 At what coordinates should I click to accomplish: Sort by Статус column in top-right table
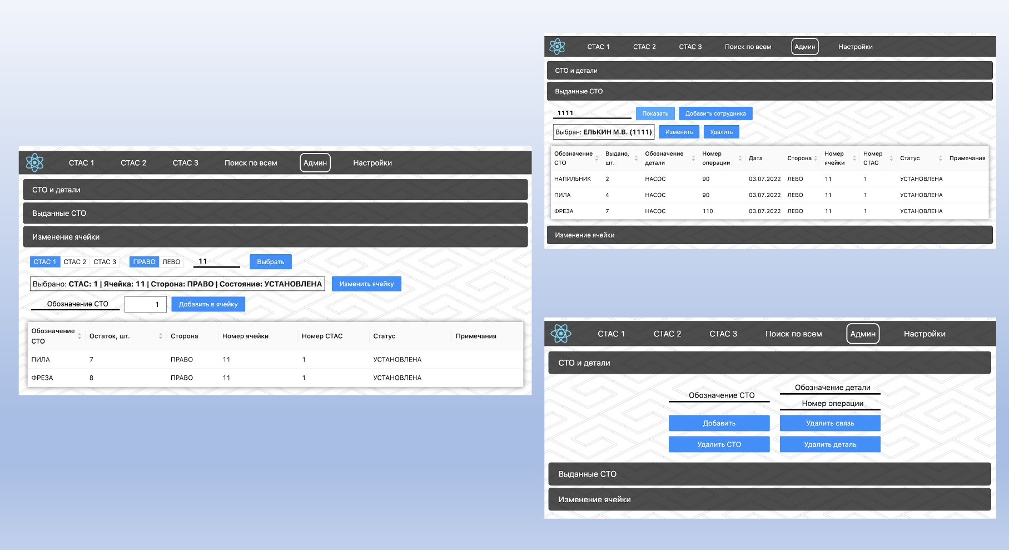(941, 158)
